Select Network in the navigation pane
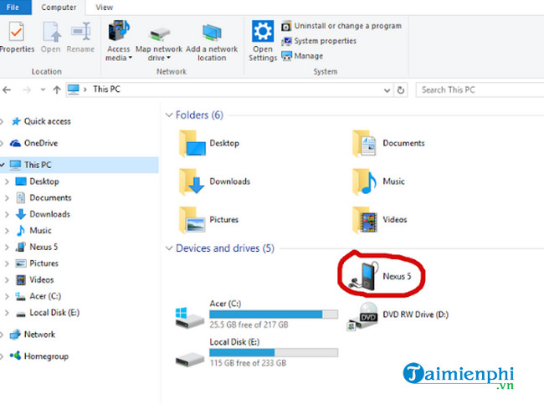Viewport: 544px width, 404px height. [x=39, y=335]
